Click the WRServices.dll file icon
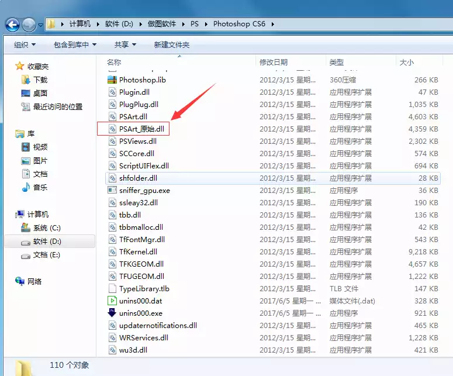Viewport: 453px width, 376px height. pyautogui.click(x=112, y=338)
